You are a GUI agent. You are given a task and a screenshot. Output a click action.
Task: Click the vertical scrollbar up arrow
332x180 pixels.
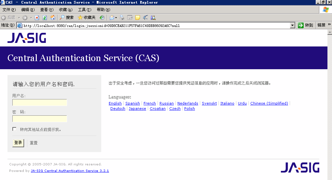click(330, 32)
